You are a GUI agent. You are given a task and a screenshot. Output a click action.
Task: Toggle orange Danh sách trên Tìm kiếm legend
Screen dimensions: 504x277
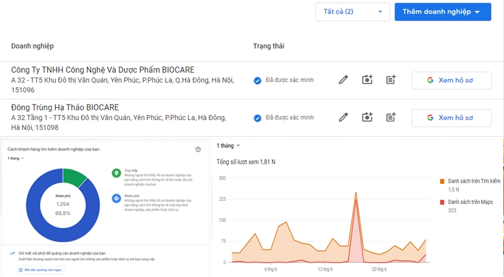[470, 181]
